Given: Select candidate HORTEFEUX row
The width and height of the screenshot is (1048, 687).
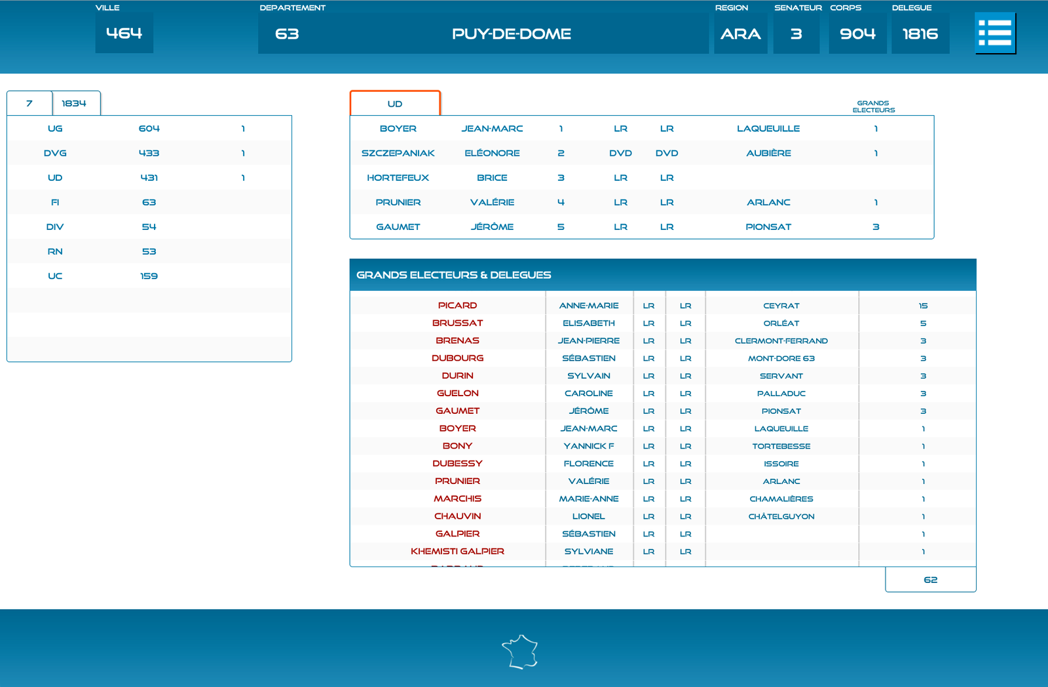Looking at the screenshot, I should (398, 177).
